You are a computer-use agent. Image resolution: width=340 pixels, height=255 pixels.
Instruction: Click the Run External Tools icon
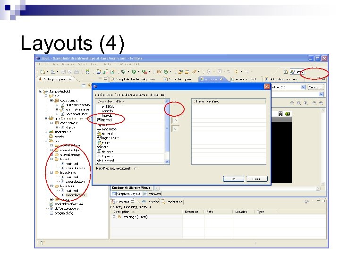144,72
